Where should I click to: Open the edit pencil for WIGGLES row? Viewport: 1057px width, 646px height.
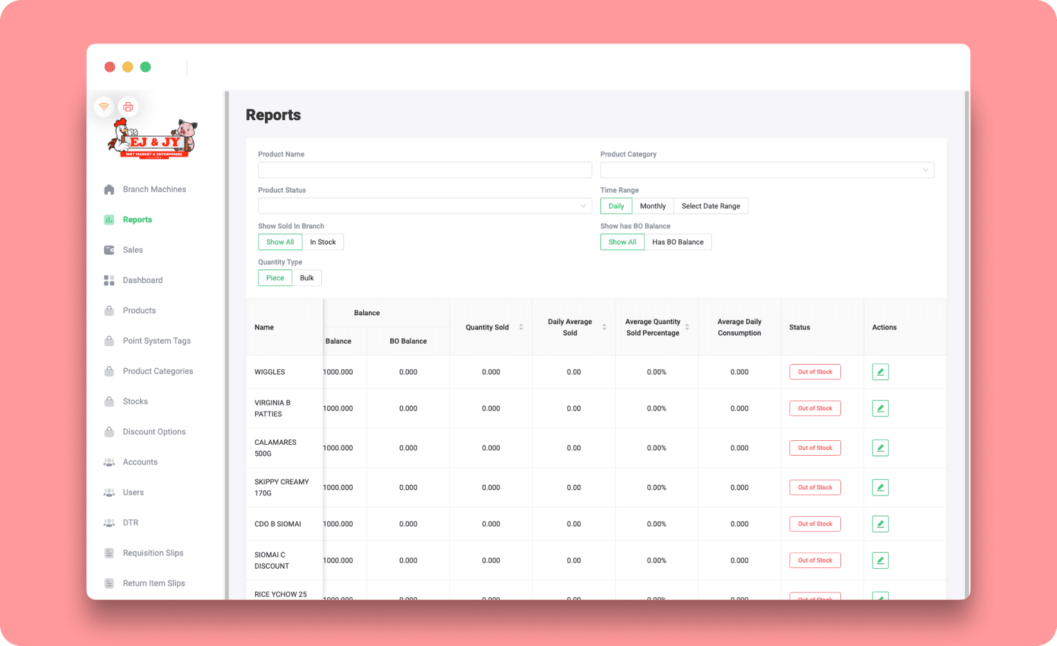pos(880,371)
